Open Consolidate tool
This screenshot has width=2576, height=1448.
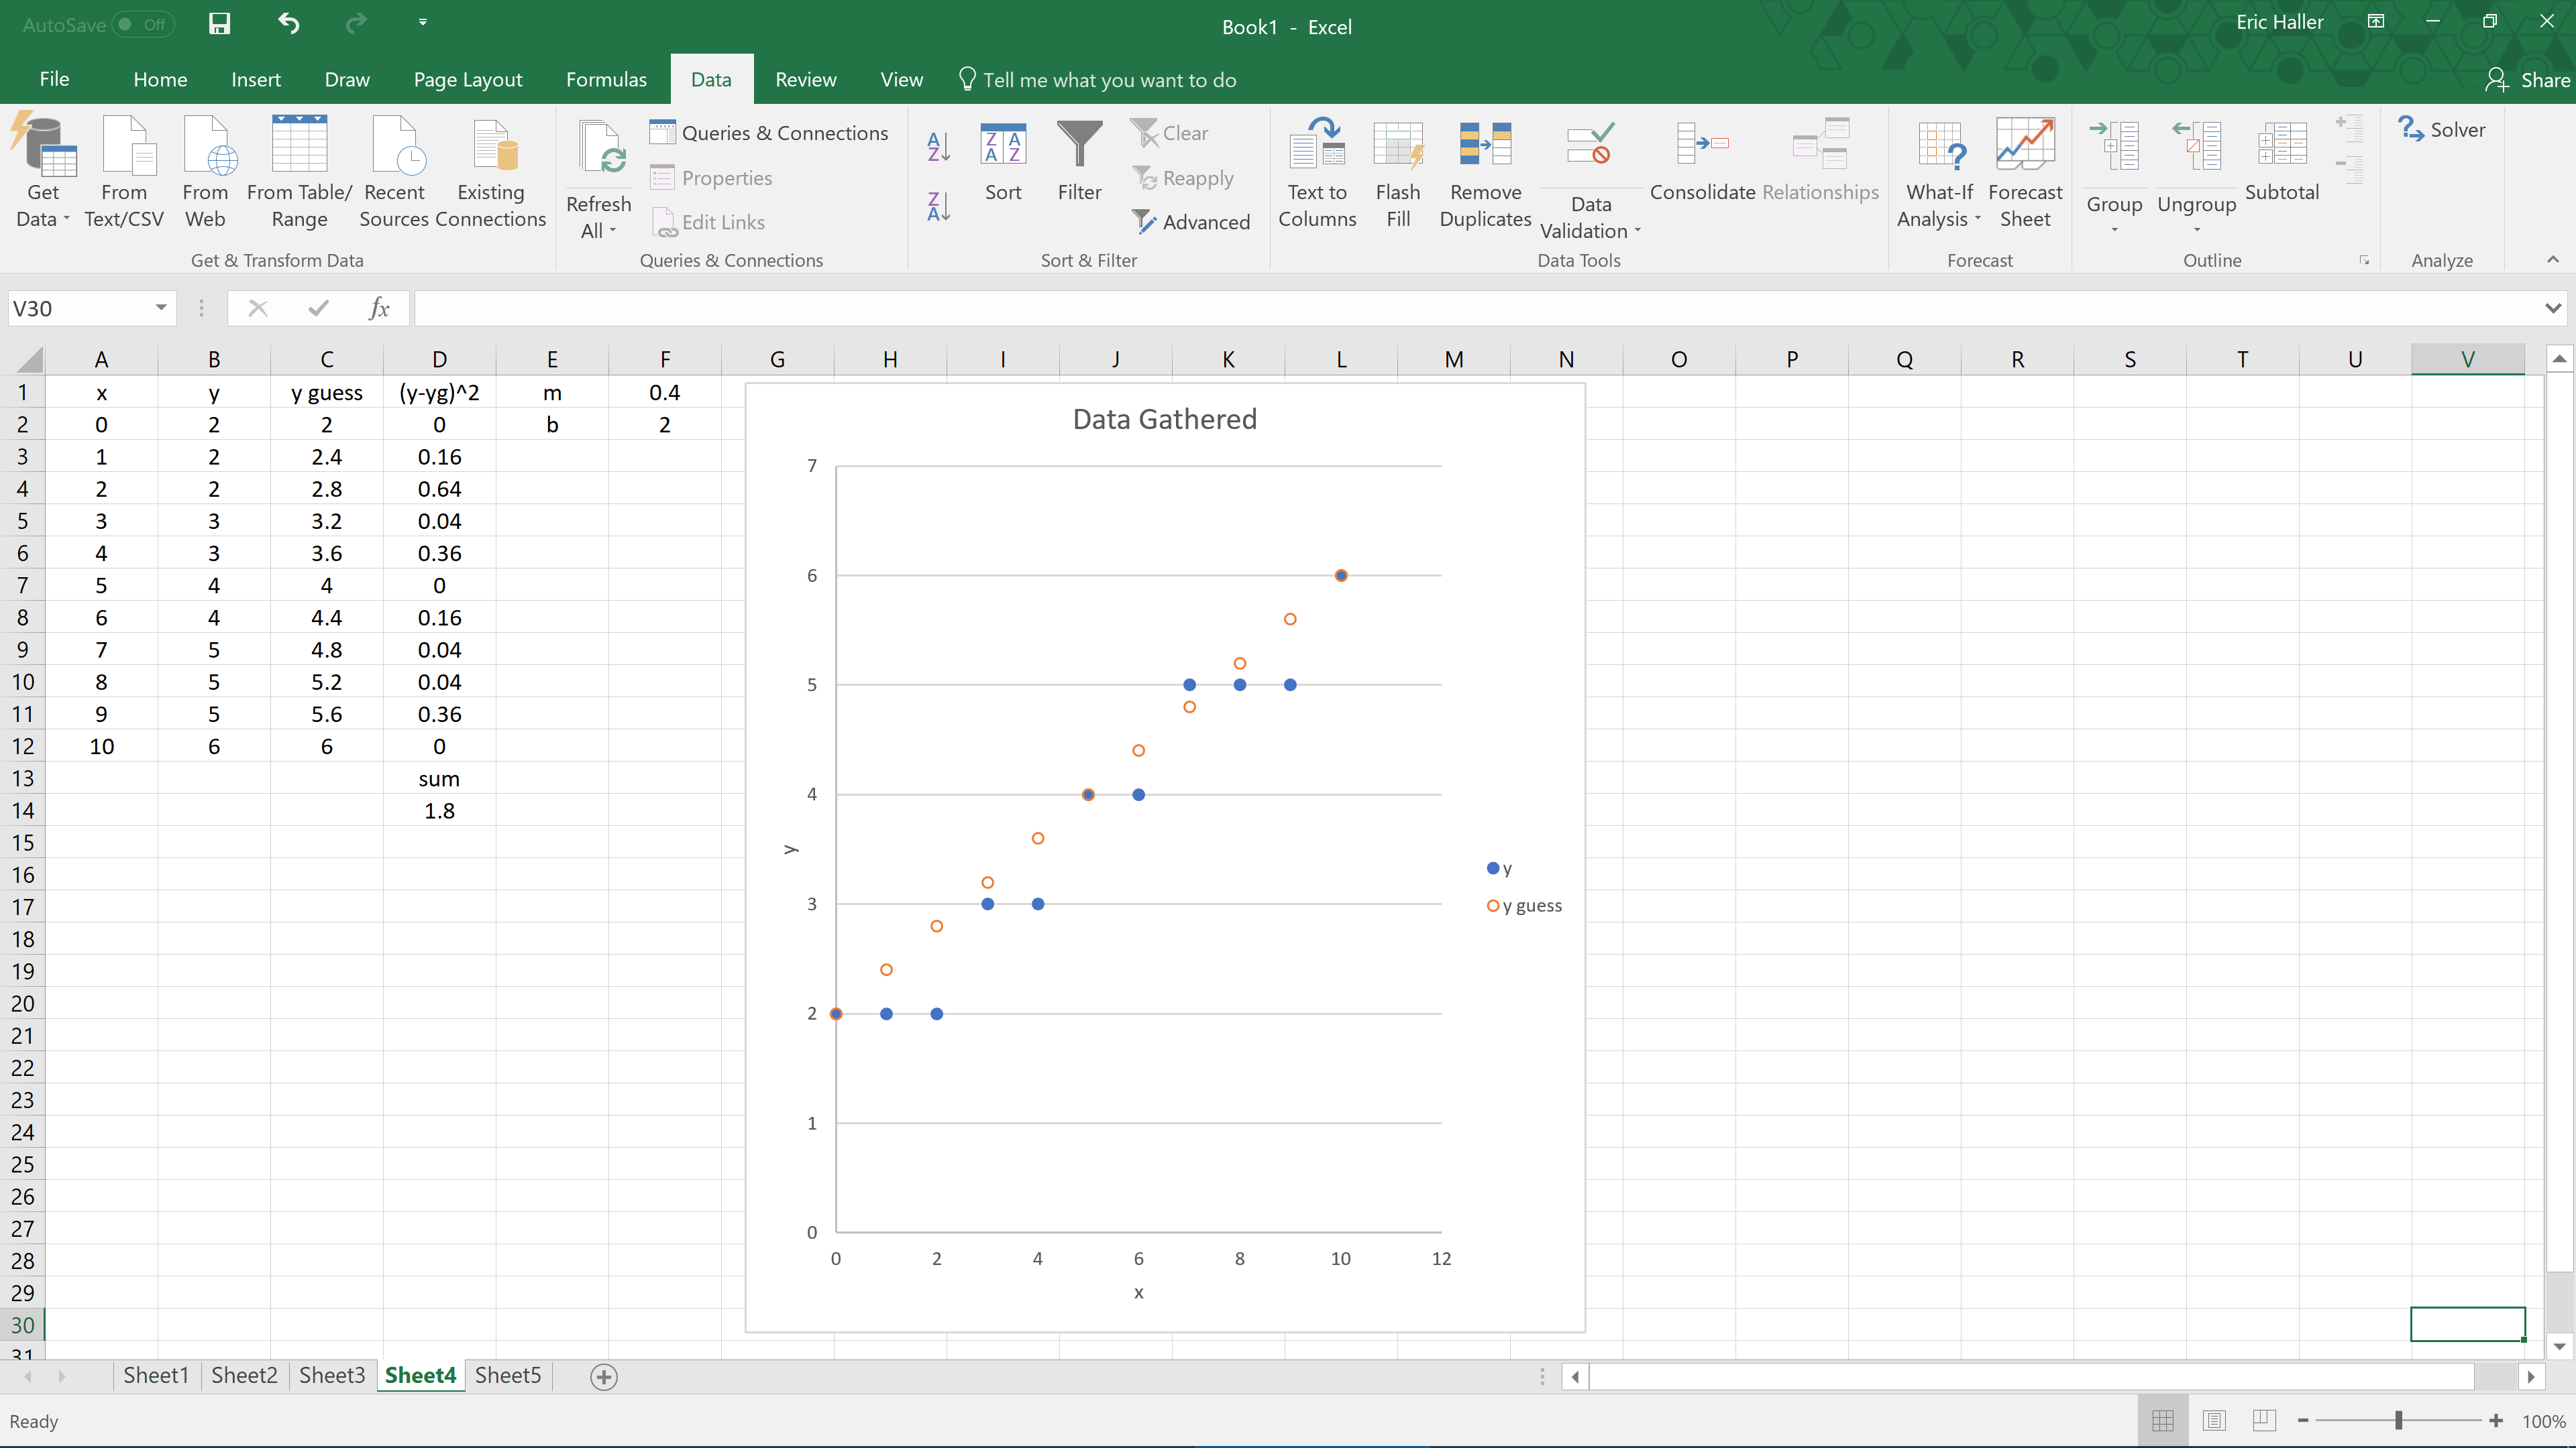pos(1702,160)
